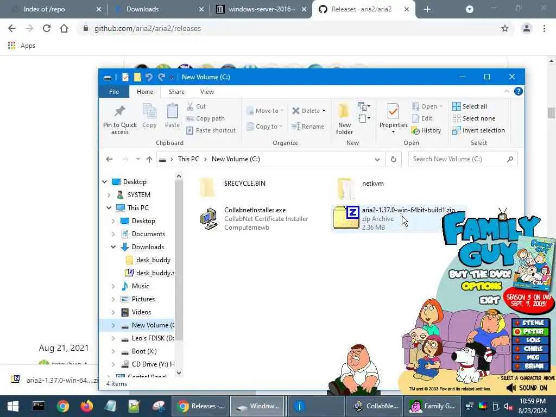
Task: Go up one folder level
Action: [x=149, y=159]
